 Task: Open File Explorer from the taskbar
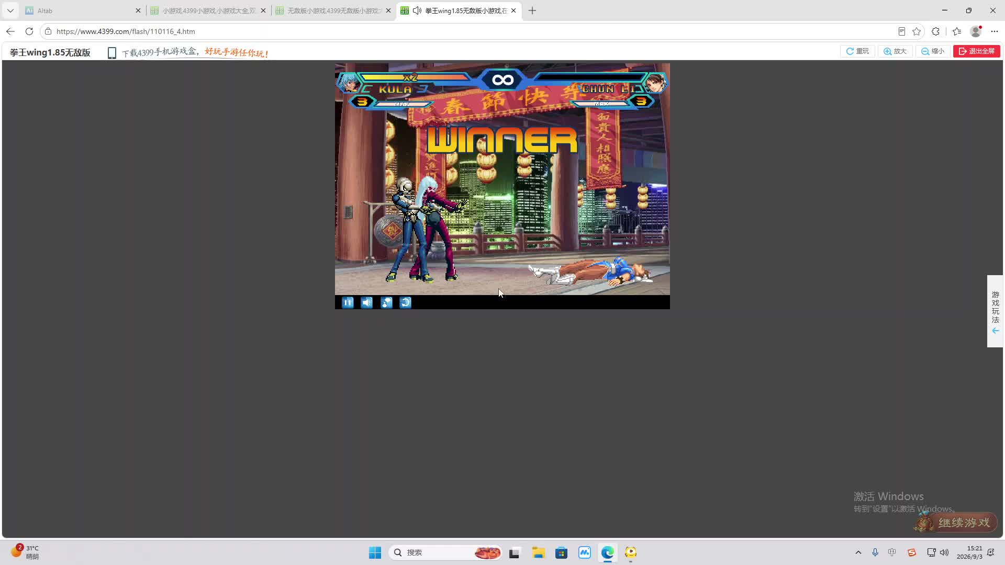(538, 552)
